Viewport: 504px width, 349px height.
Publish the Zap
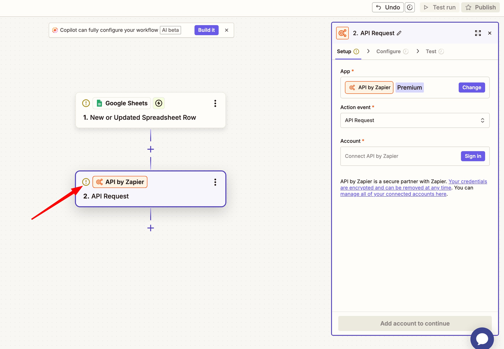click(x=481, y=7)
